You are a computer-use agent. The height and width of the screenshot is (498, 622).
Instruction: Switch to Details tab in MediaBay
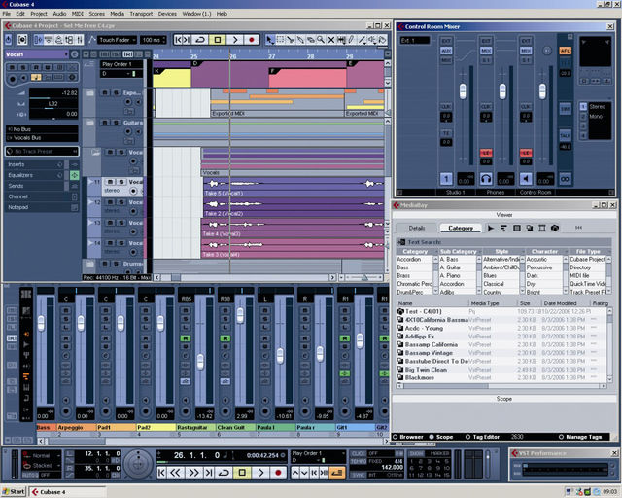point(417,228)
